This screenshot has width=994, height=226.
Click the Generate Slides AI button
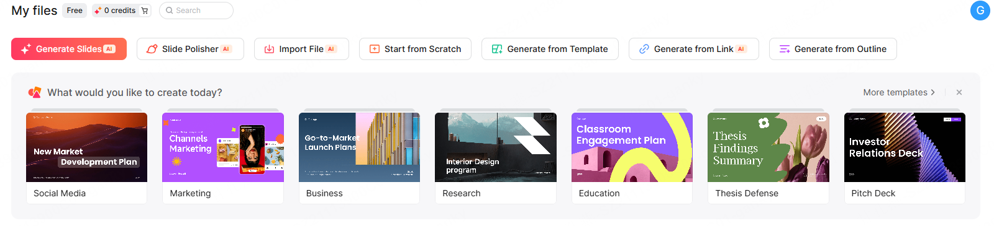(x=69, y=49)
